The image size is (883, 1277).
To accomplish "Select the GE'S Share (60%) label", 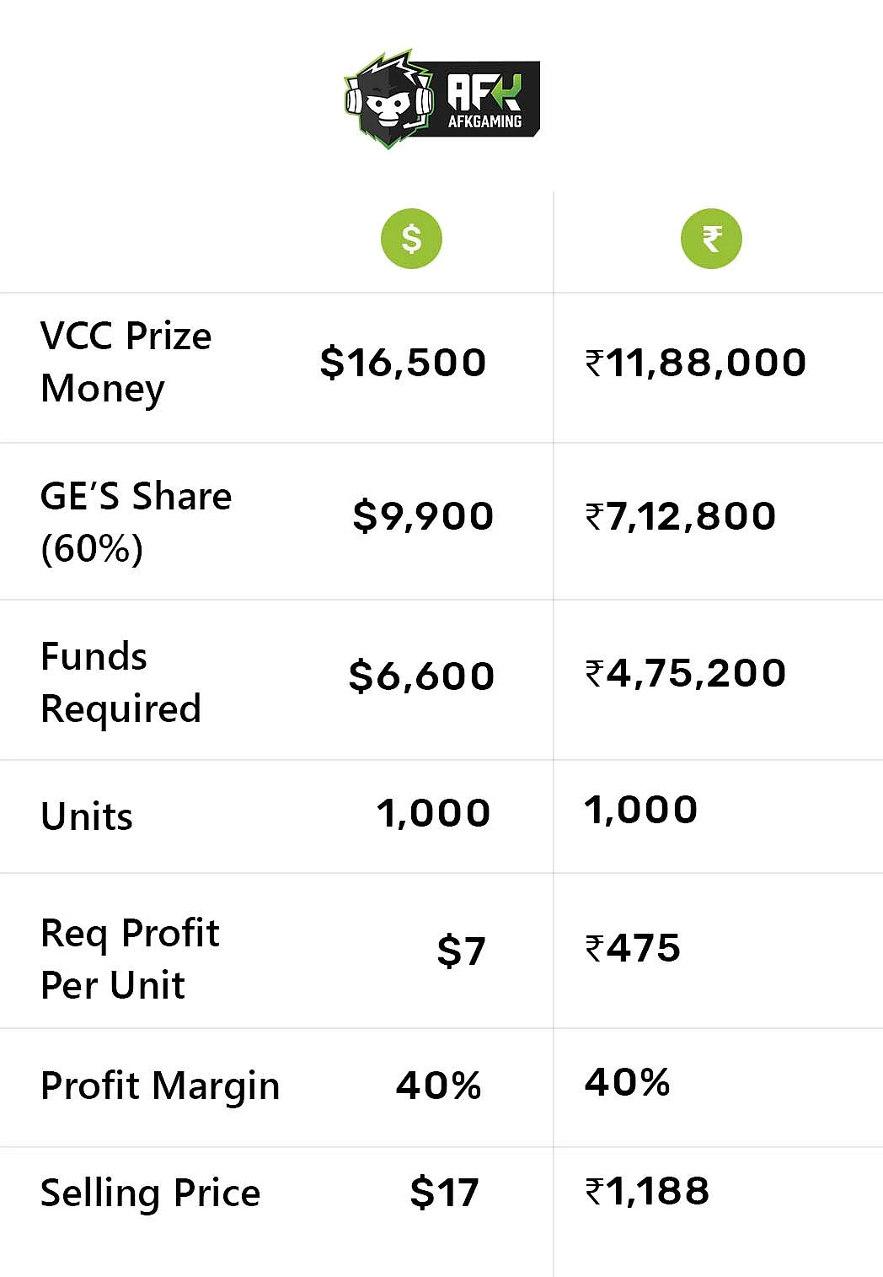I will (x=136, y=521).
